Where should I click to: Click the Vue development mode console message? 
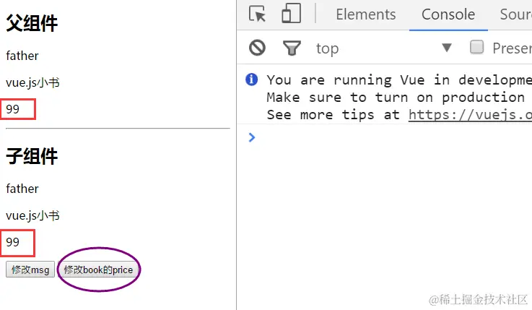click(x=396, y=80)
